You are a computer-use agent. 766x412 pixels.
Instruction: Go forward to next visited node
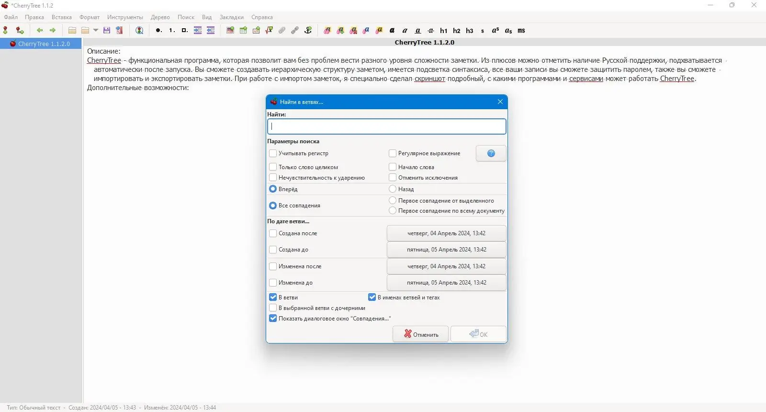click(x=53, y=30)
